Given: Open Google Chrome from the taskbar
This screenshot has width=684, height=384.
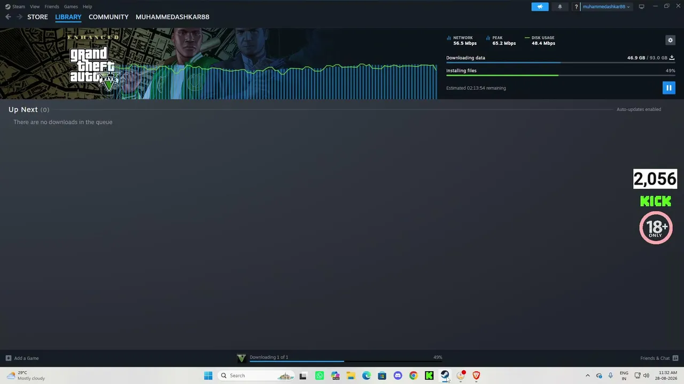Looking at the screenshot, I should pyautogui.click(x=414, y=375).
